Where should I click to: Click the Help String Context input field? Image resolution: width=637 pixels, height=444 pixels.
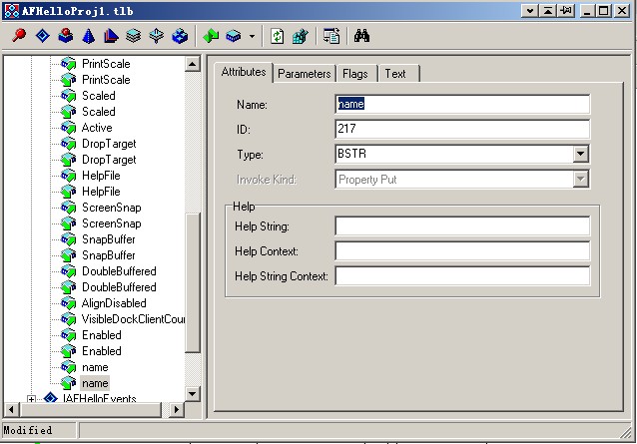462,276
